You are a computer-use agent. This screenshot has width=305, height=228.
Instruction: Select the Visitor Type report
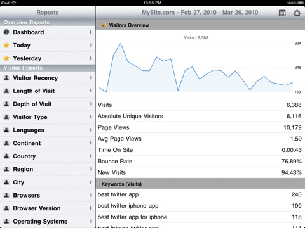tap(48, 117)
